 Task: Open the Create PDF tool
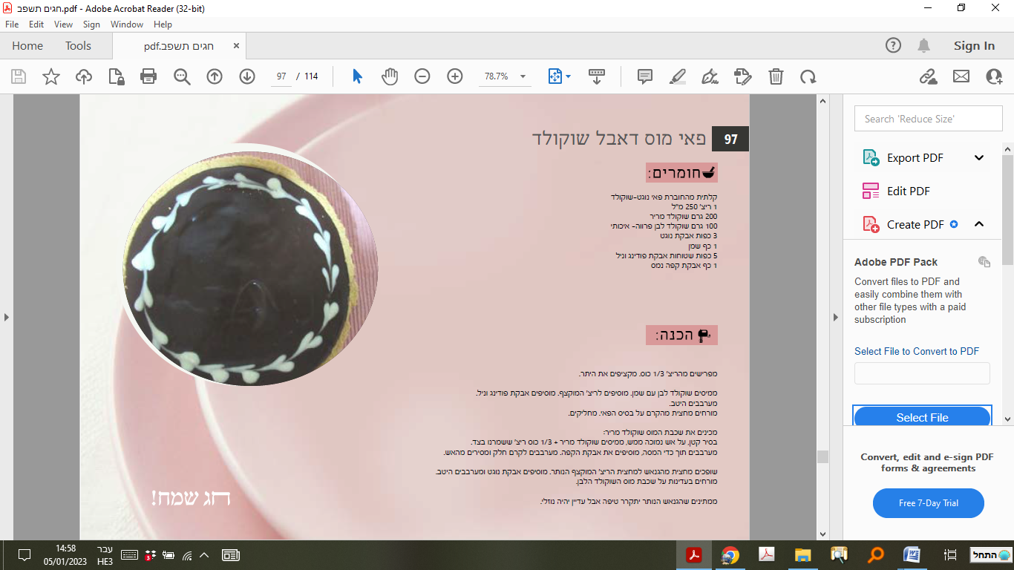[915, 224]
